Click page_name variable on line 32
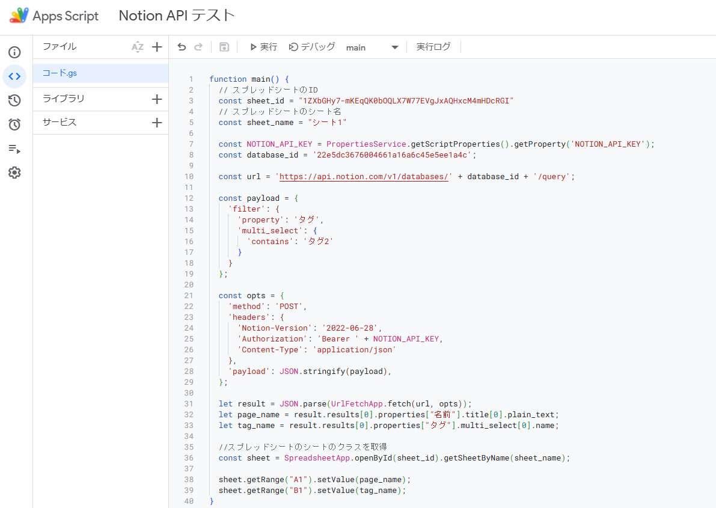This screenshot has height=508, width=716. (259, 415)
